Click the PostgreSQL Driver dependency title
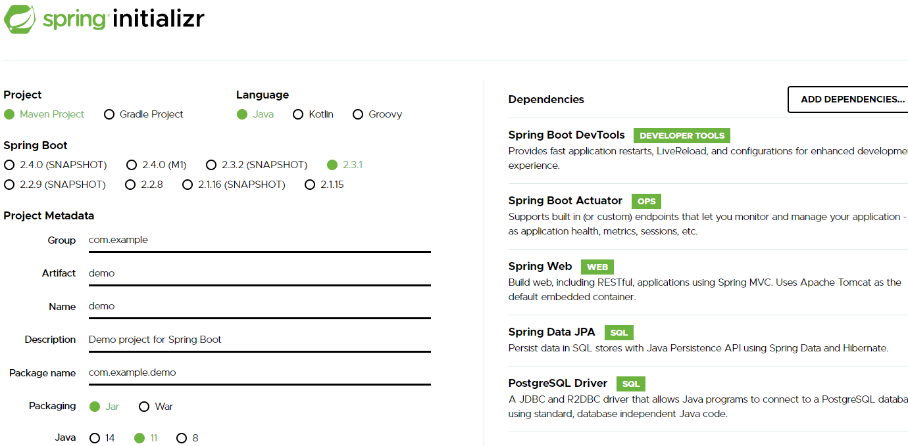This screenshot has width=908, height=446. coord(558,383)
